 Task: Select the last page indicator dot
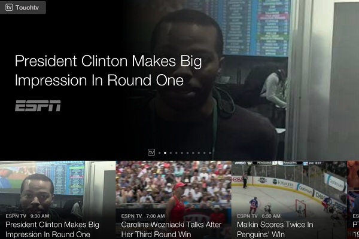[210, 153]
